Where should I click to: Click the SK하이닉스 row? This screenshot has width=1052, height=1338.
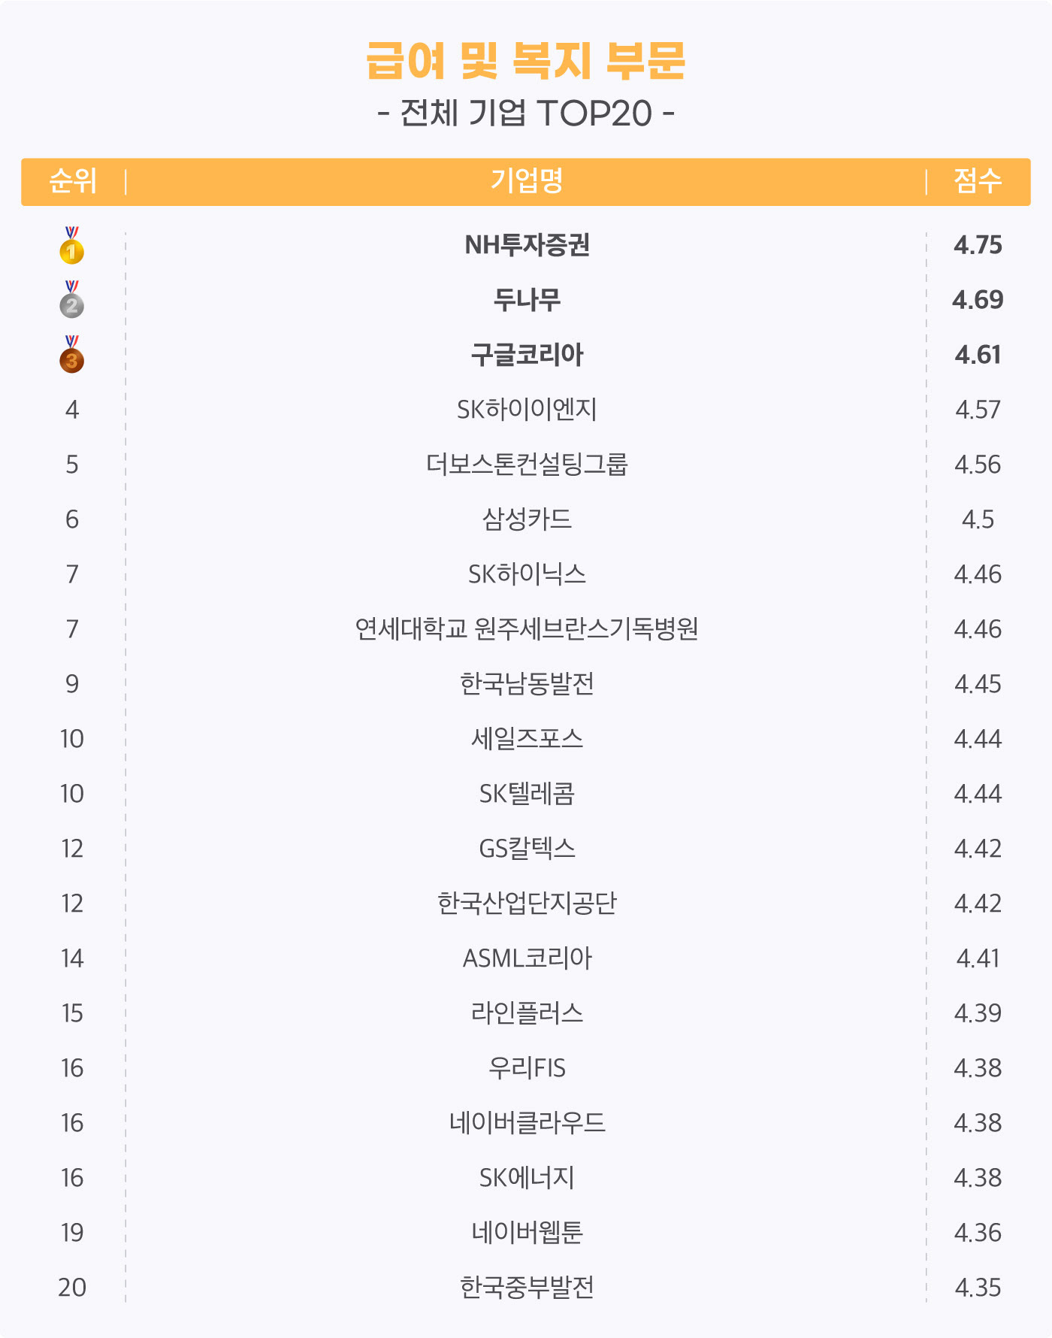[x=527, y=574]
